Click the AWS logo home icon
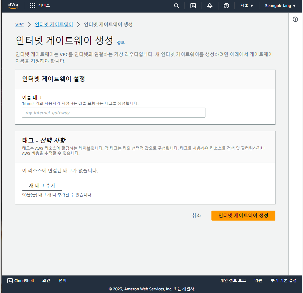The image size is (303, 293). click(13, 6)
